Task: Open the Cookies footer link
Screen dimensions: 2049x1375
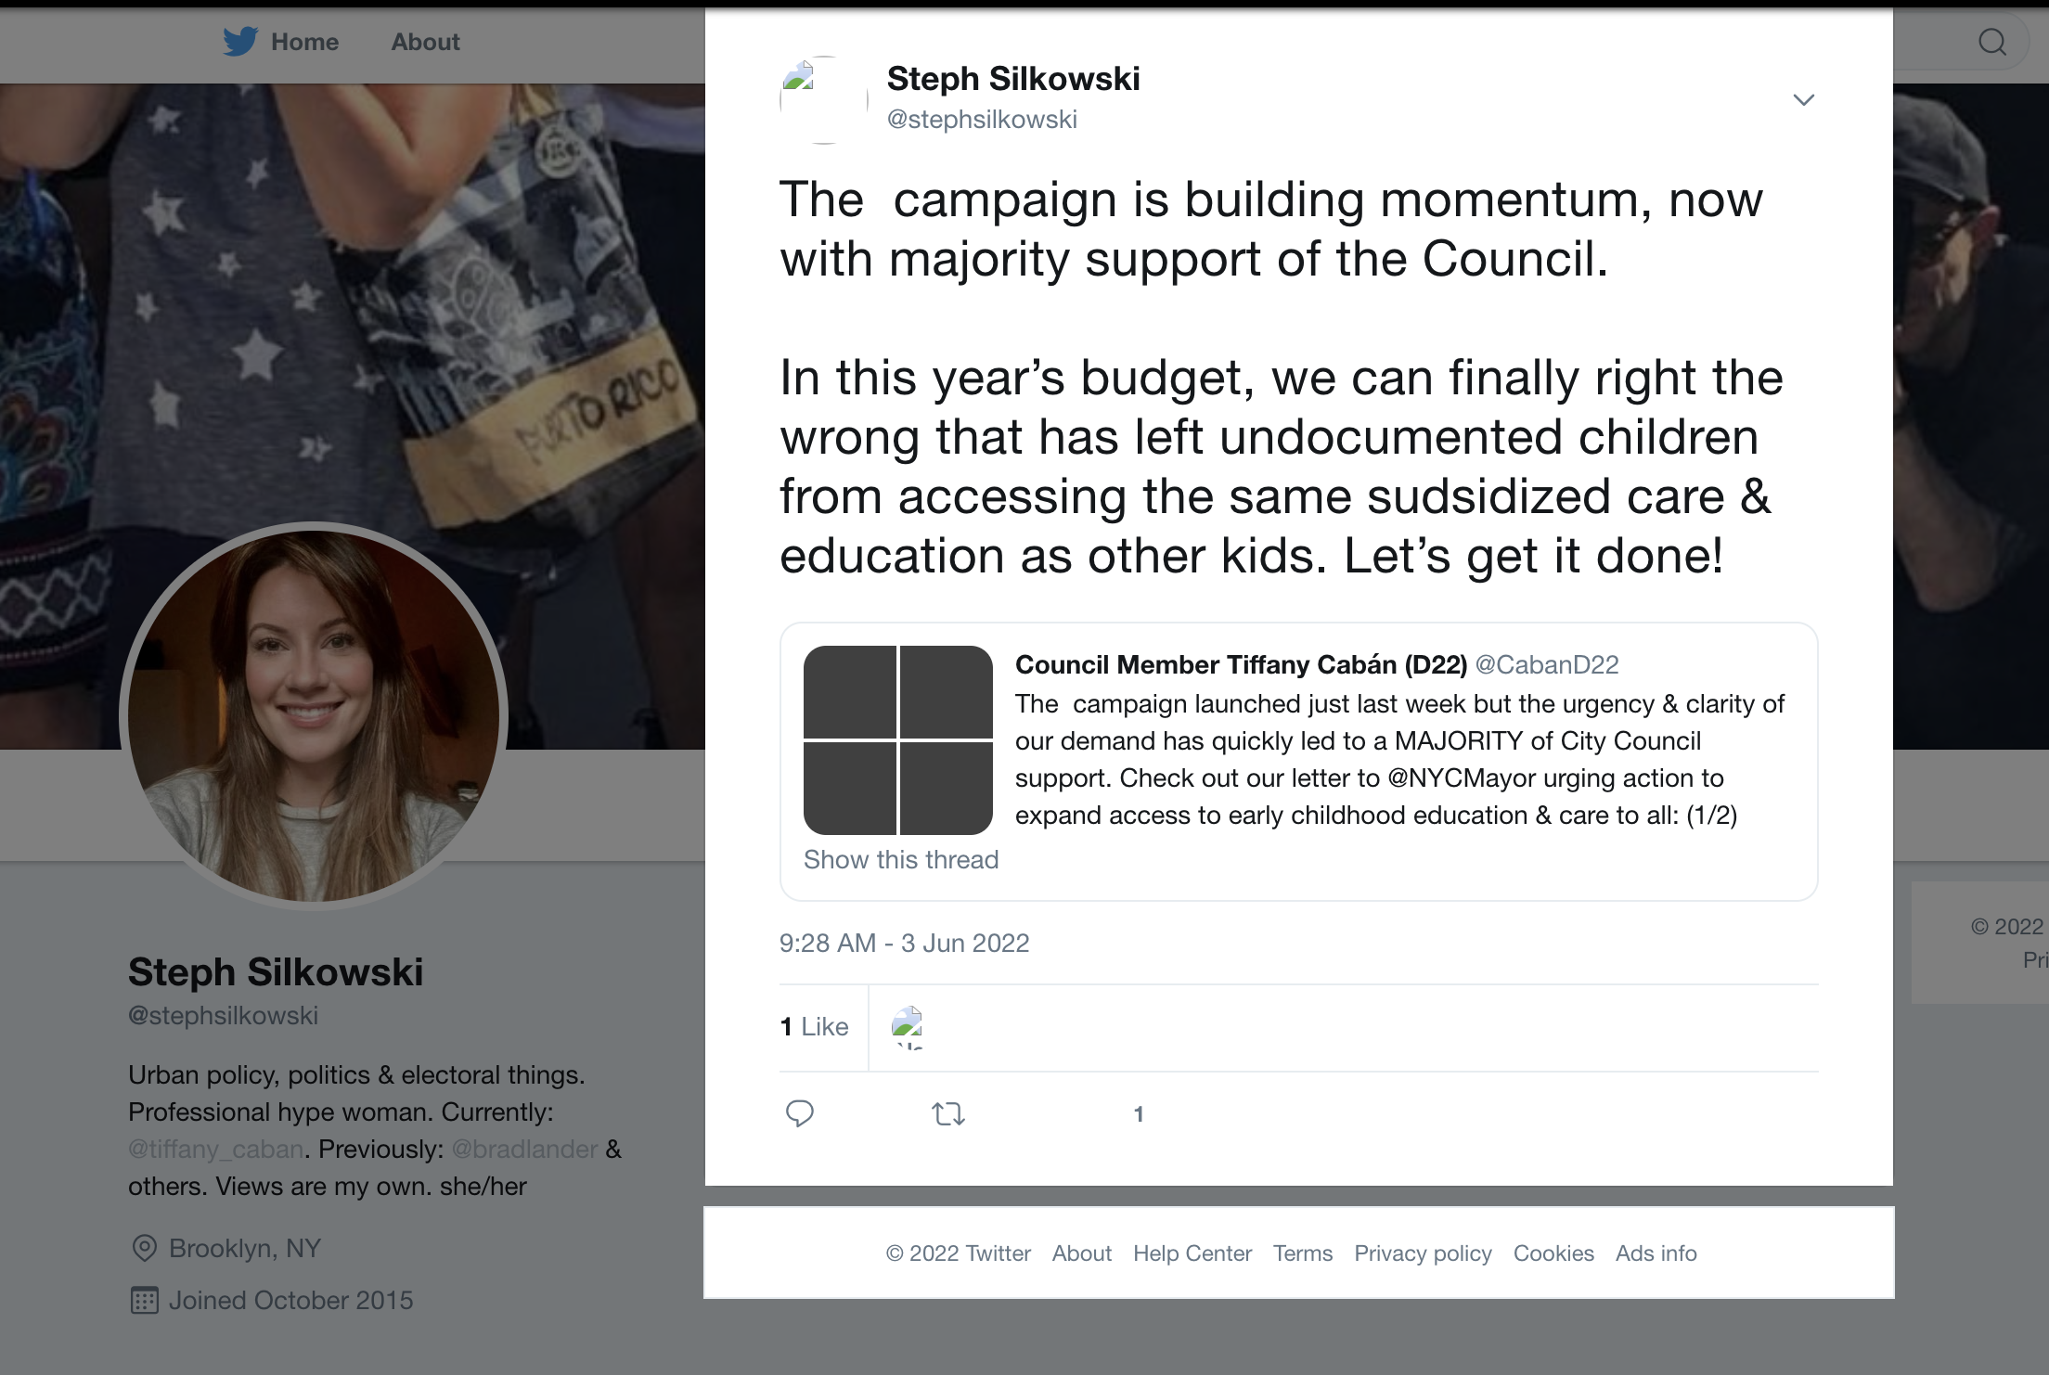Action: click(x=1553, y=1253)
